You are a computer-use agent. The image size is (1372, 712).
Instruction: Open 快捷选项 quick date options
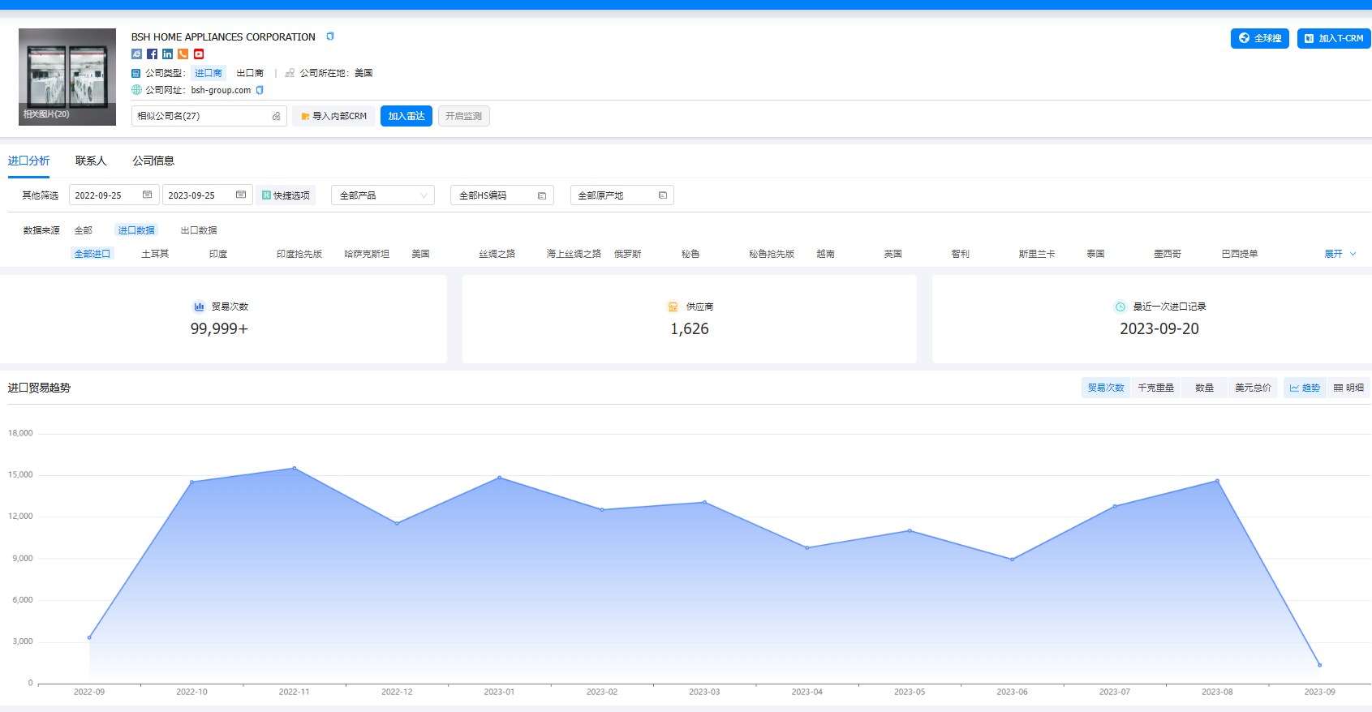tap(286, 195)
